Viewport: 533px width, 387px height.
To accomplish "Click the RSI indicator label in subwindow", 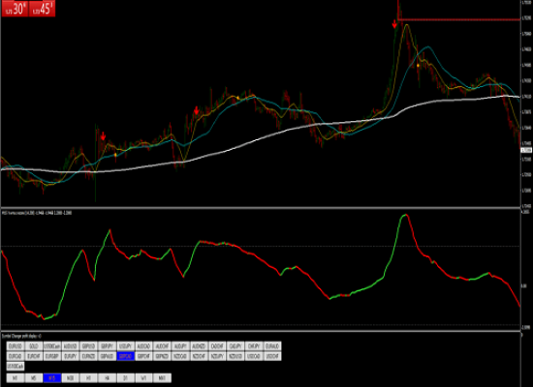I will point(37,213).
